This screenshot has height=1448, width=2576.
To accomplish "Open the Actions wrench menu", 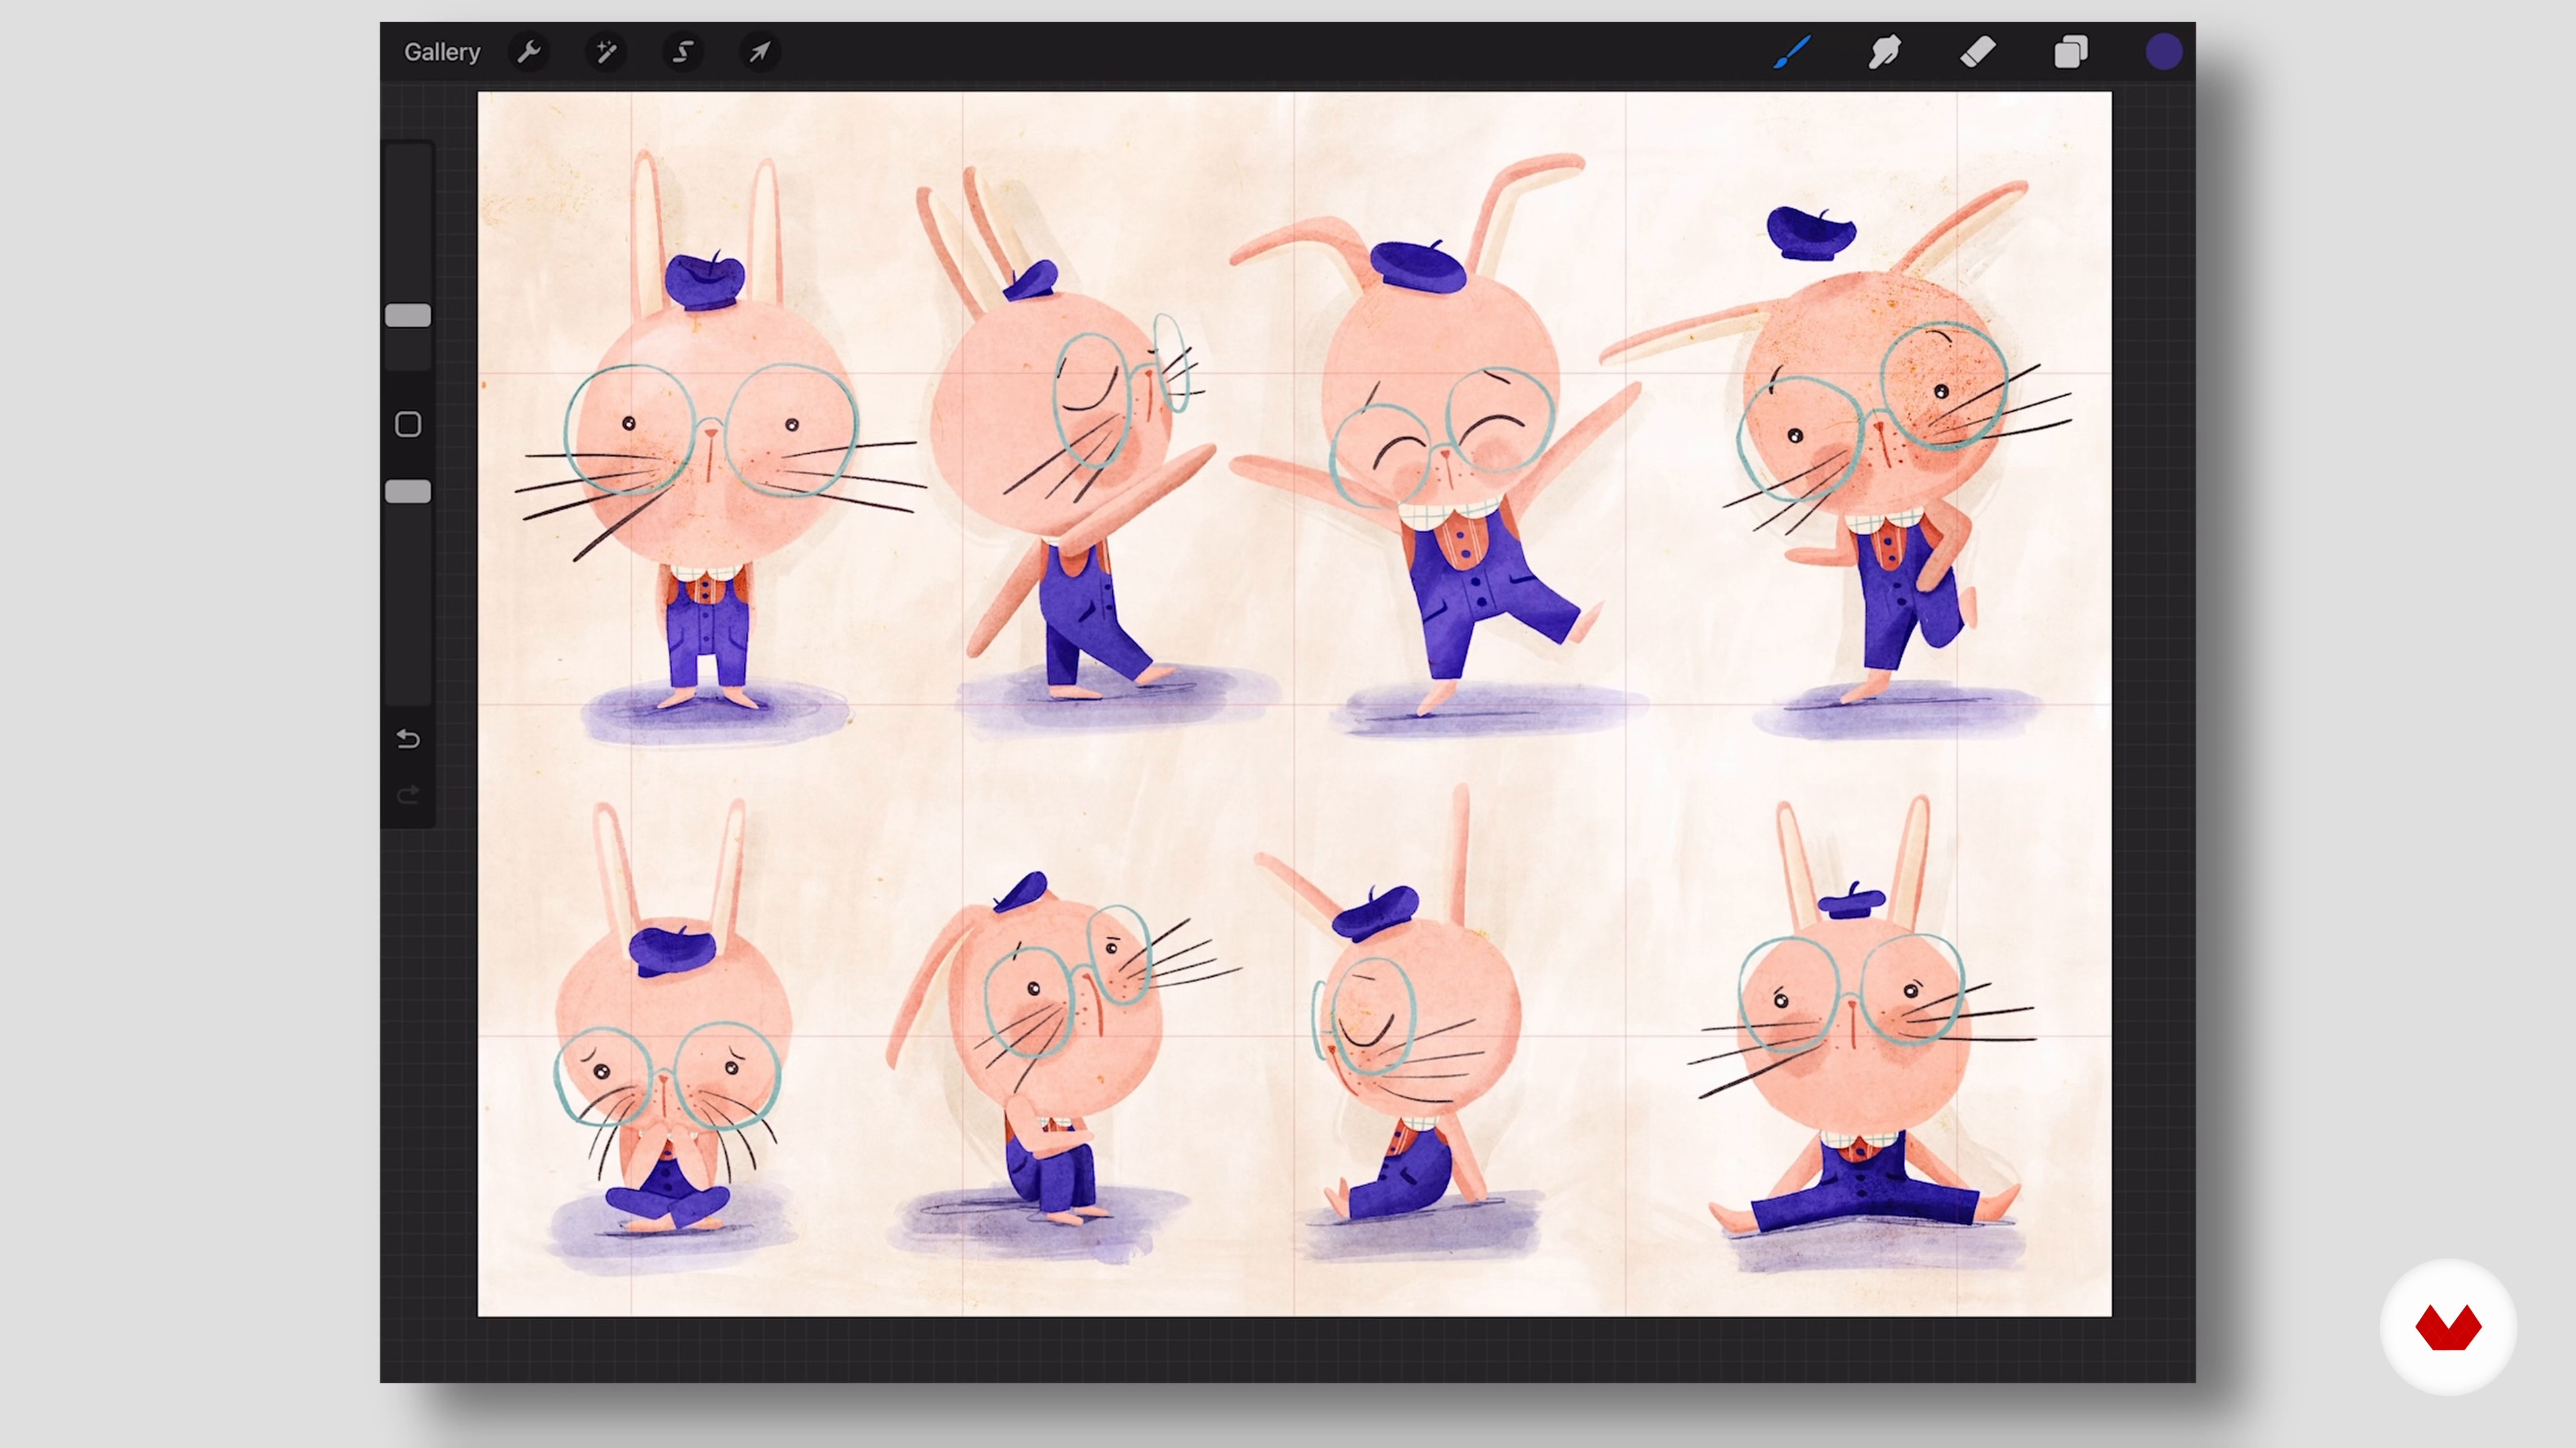I will coord(529,52).
